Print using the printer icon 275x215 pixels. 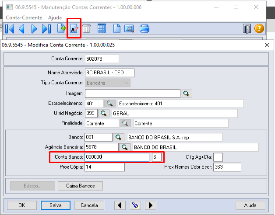[145, 29]
